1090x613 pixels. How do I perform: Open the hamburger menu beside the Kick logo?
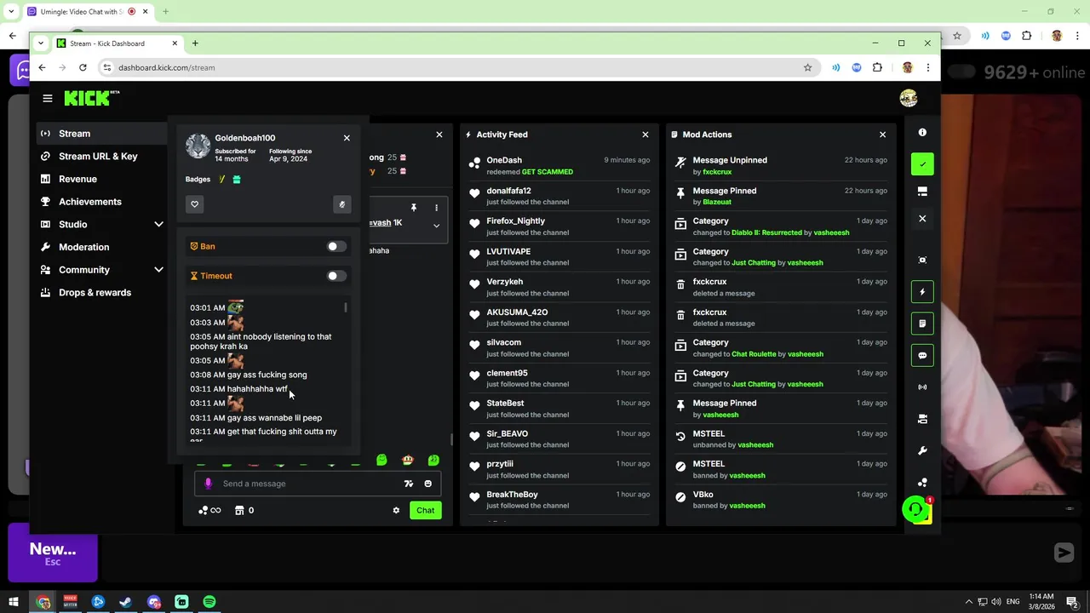coord(48,99)
